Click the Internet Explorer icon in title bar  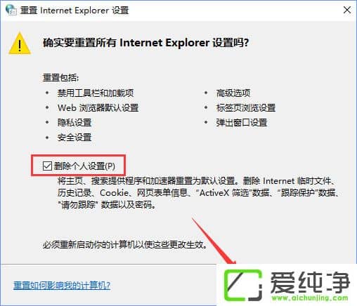[11, 10]
